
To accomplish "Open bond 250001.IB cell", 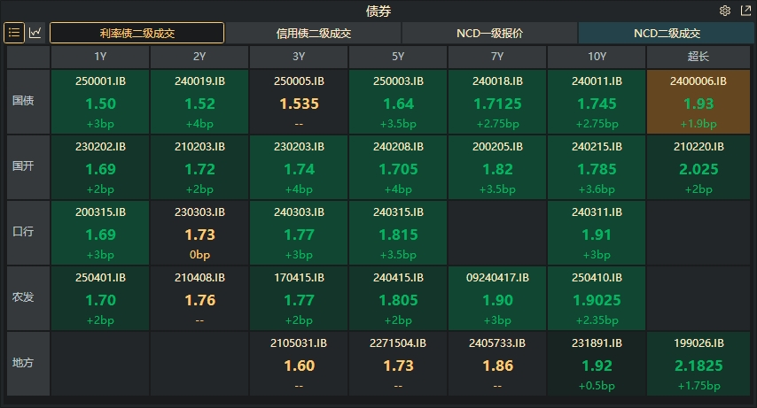I will coord(100,101).
